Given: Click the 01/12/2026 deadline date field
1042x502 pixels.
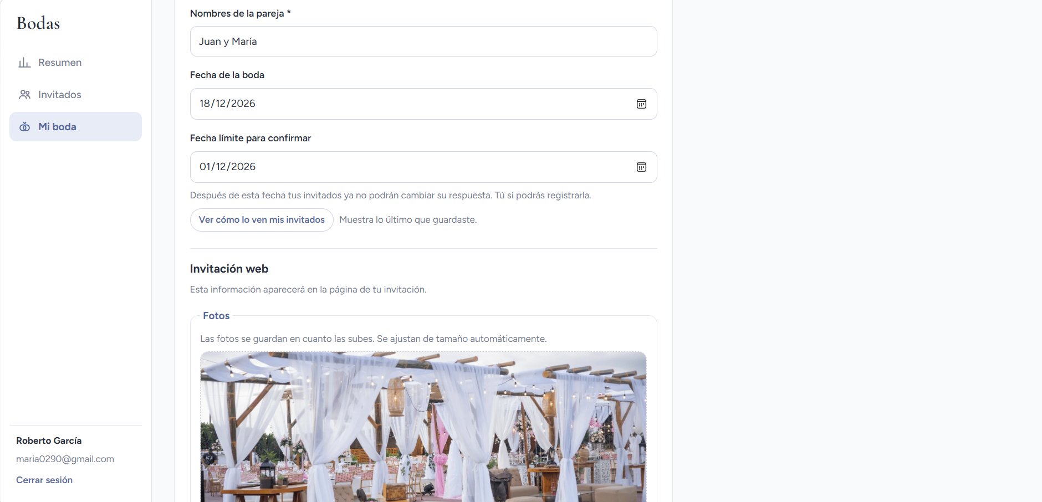Looking at the screenshot, I should 423,167.
